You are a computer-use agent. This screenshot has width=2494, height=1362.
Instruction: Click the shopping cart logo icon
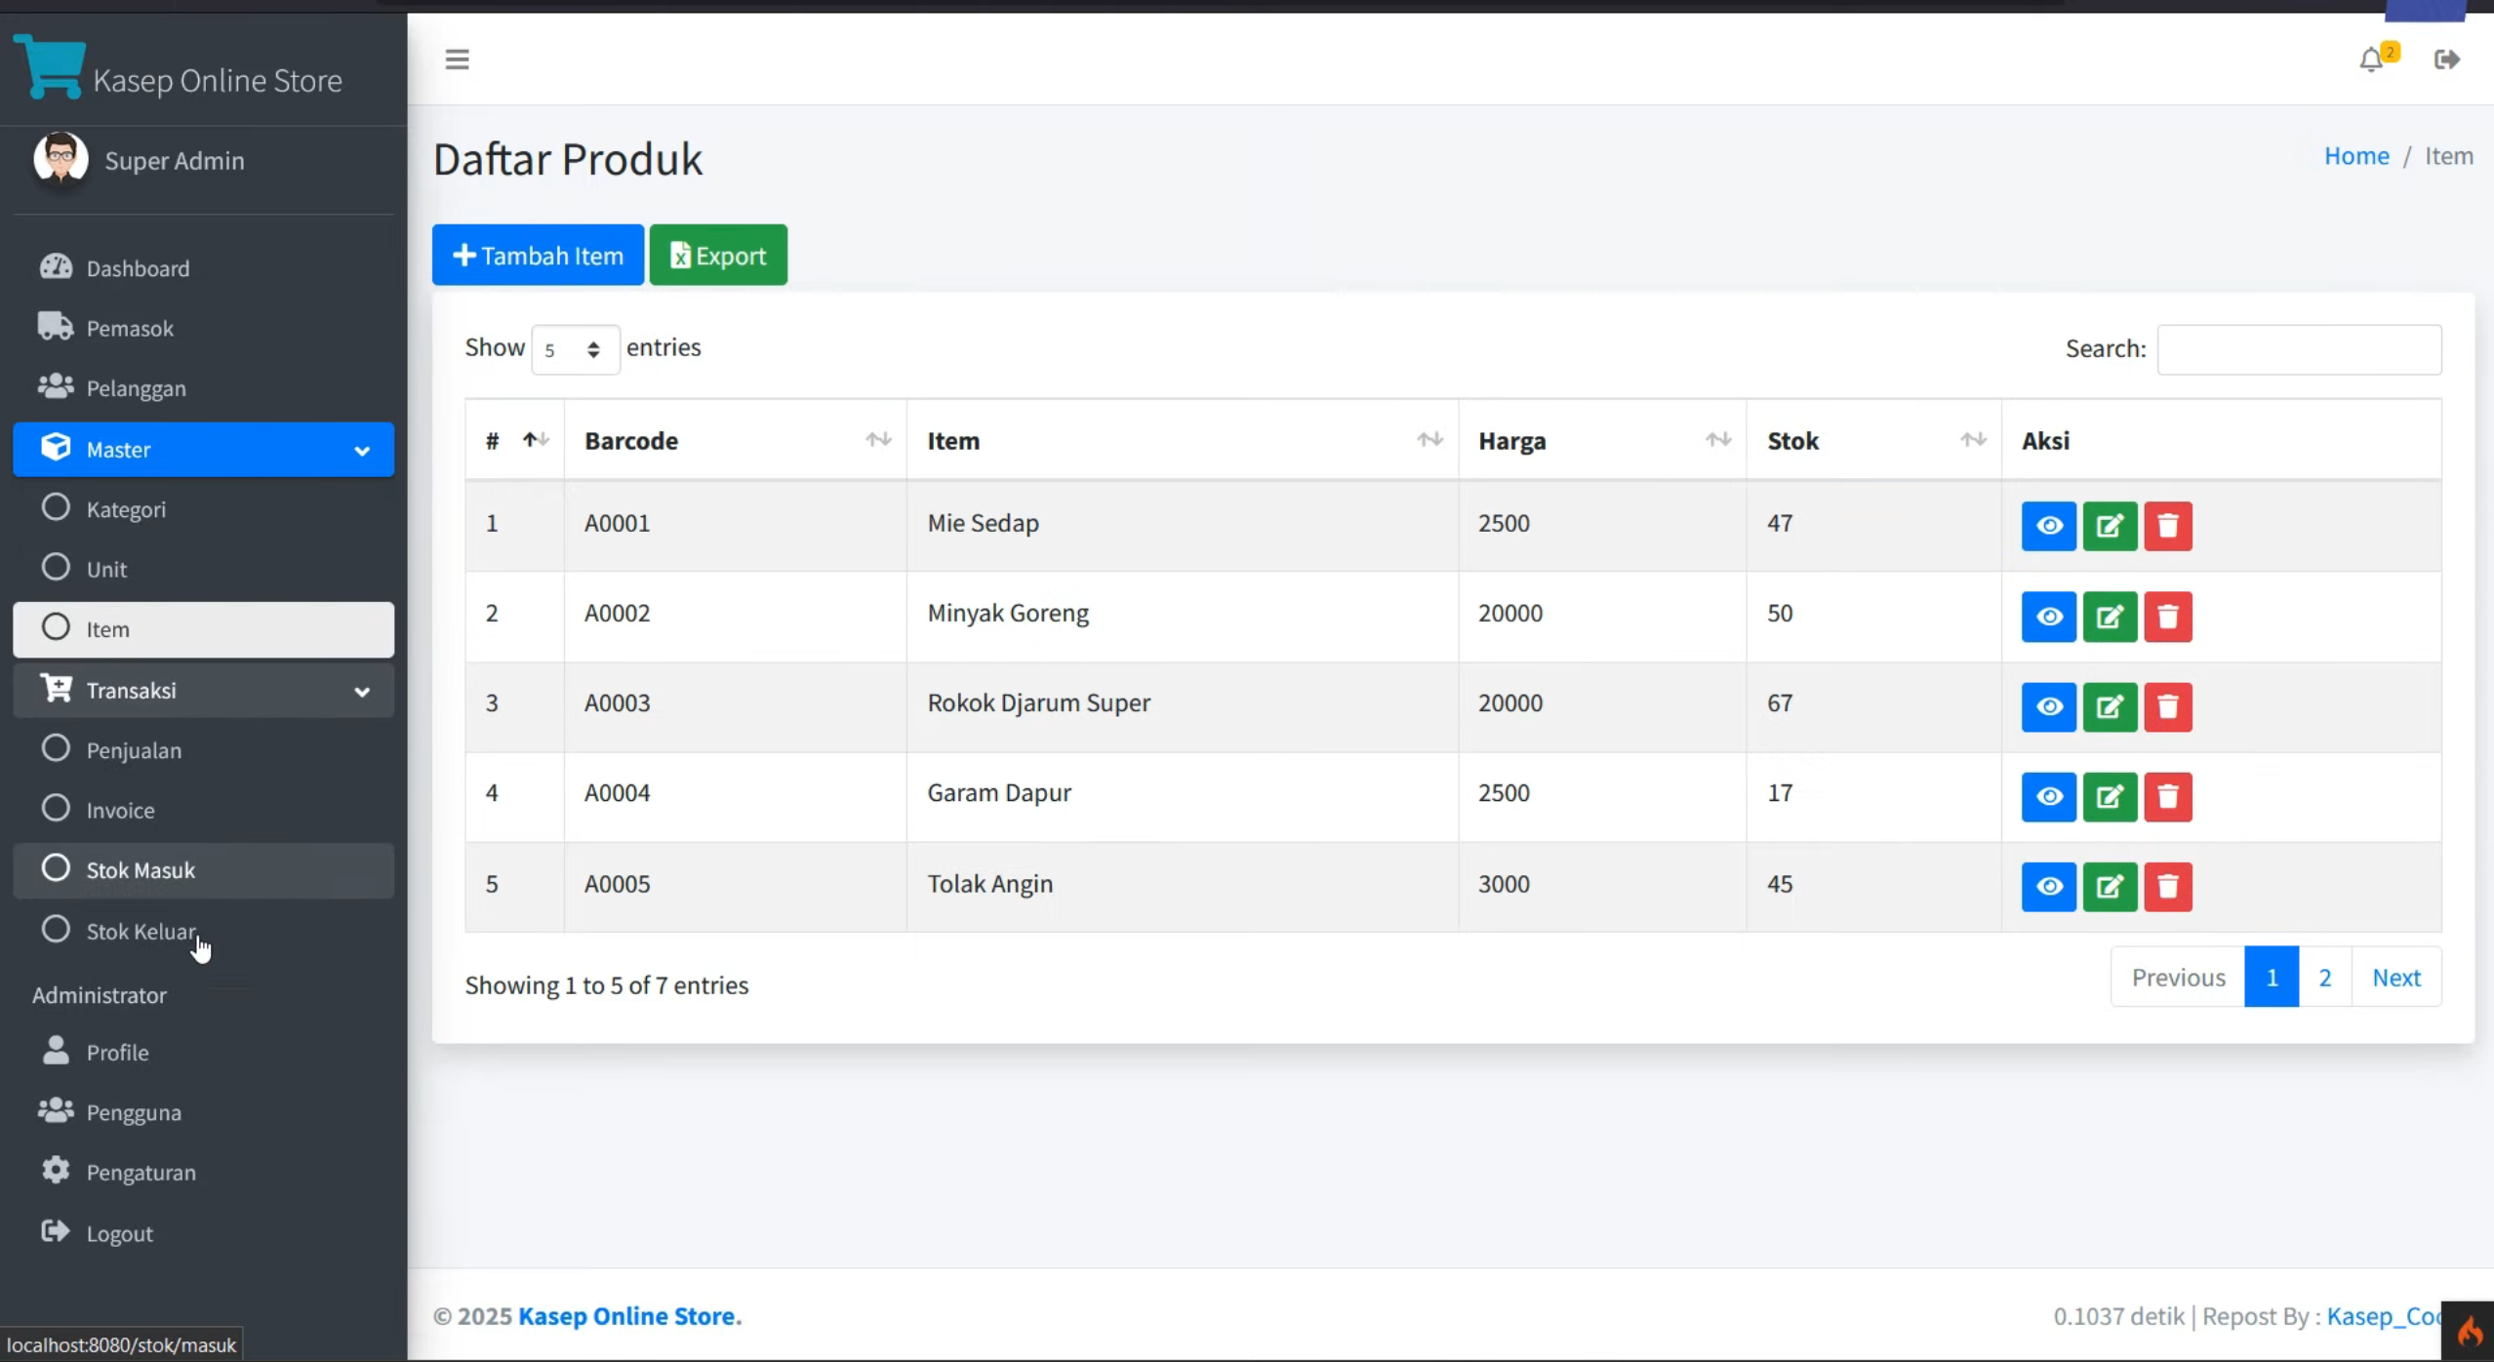[49, 66]
